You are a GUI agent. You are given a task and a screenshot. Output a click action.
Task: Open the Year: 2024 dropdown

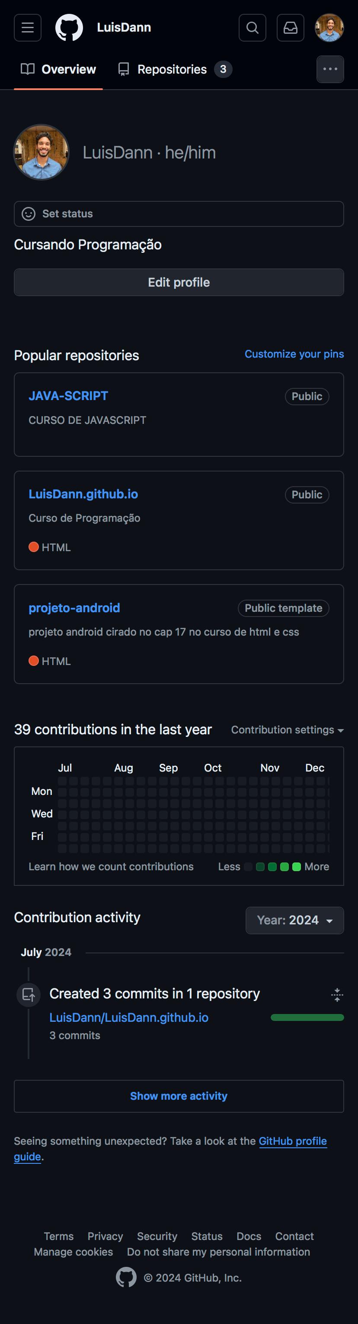point(294,920)
